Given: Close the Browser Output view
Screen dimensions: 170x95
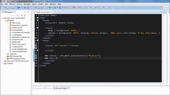Looking at the screenshot, I should [x=69, y=88].
